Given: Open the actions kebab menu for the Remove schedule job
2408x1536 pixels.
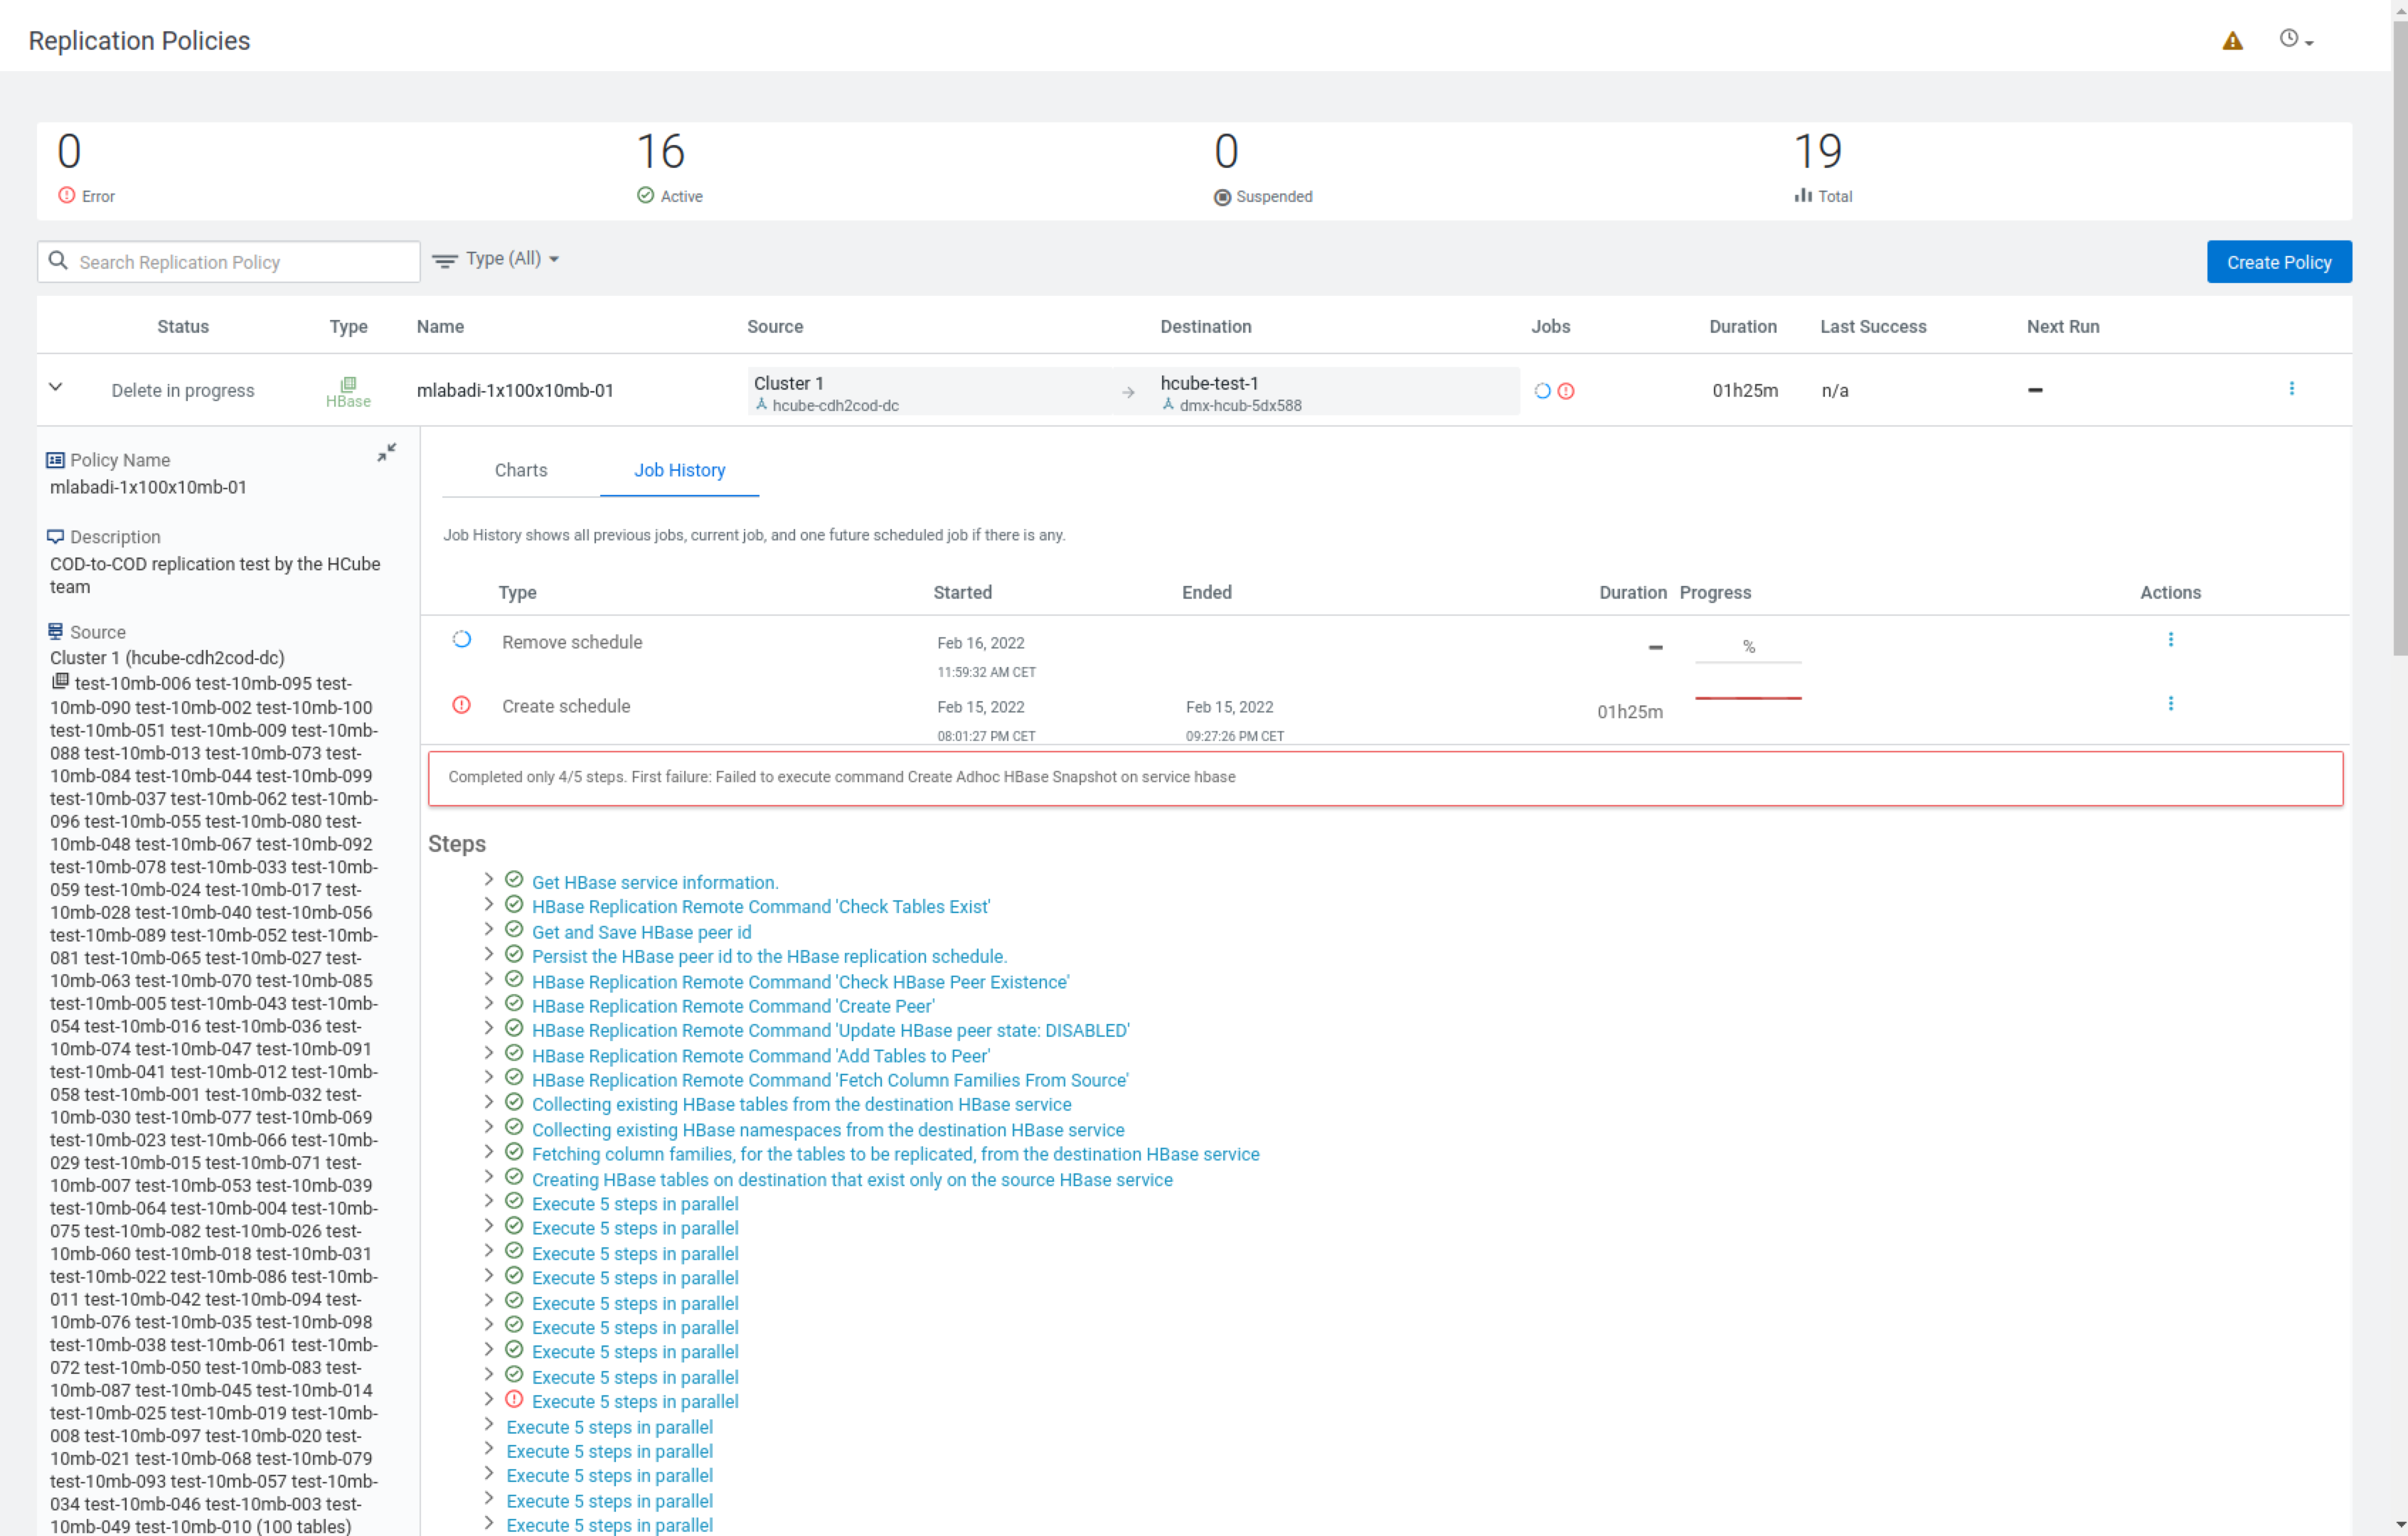Looking at the screenshot, I should (2171, 638).
